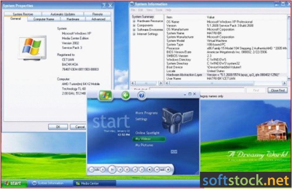Click Cancel in System Properties dialog
Image resolution: width=292 pixels, height=189 pixels.
point(78,127)
